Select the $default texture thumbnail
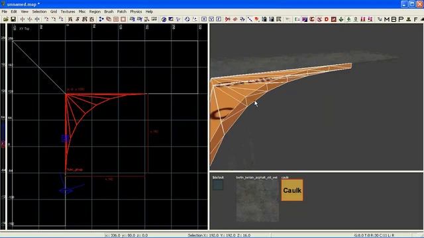The image size is (424, 238). click(218, 185)
